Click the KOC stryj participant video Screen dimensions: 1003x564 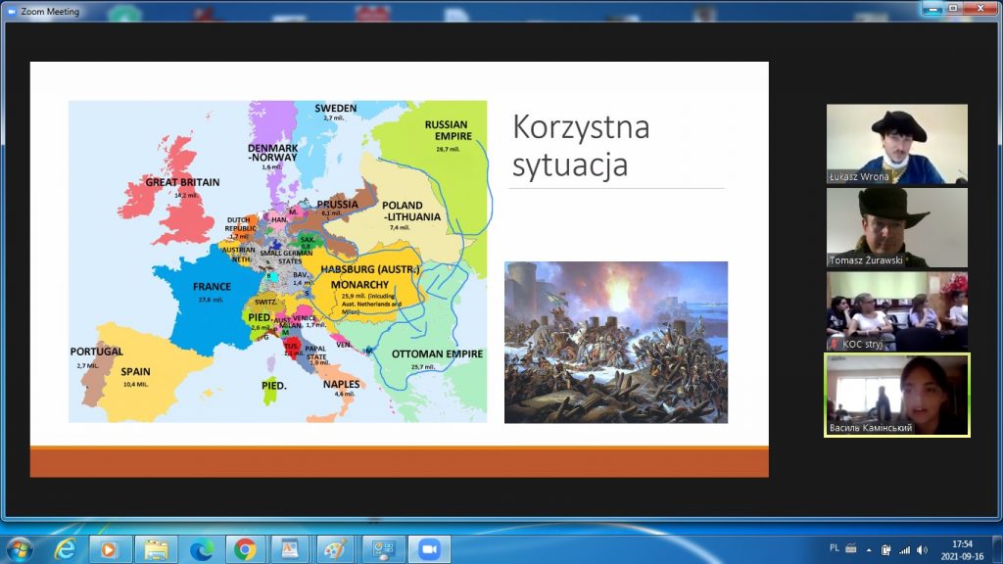896,311
